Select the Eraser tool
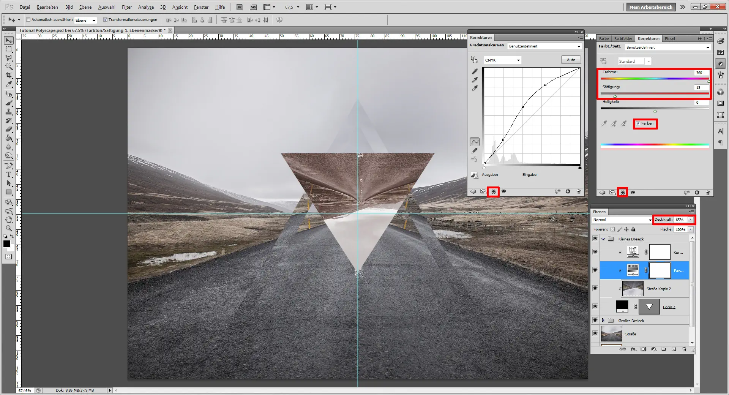 [9, 129]
